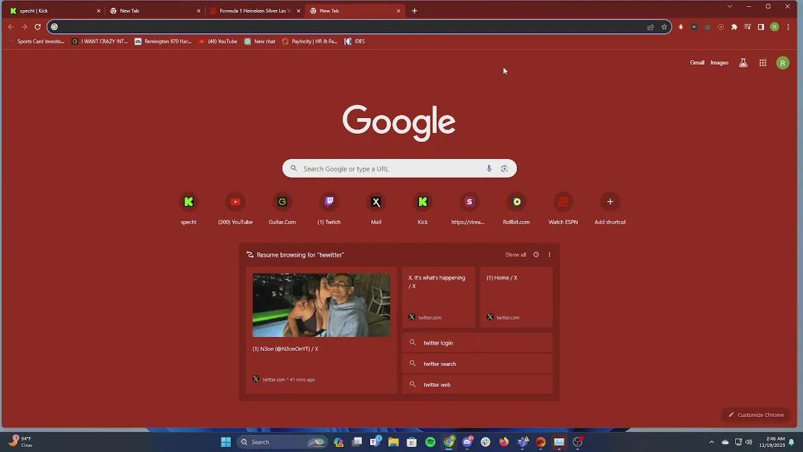Open the N3on X profile thumbnail
This screenshot has height=452, width=803.
321,305
